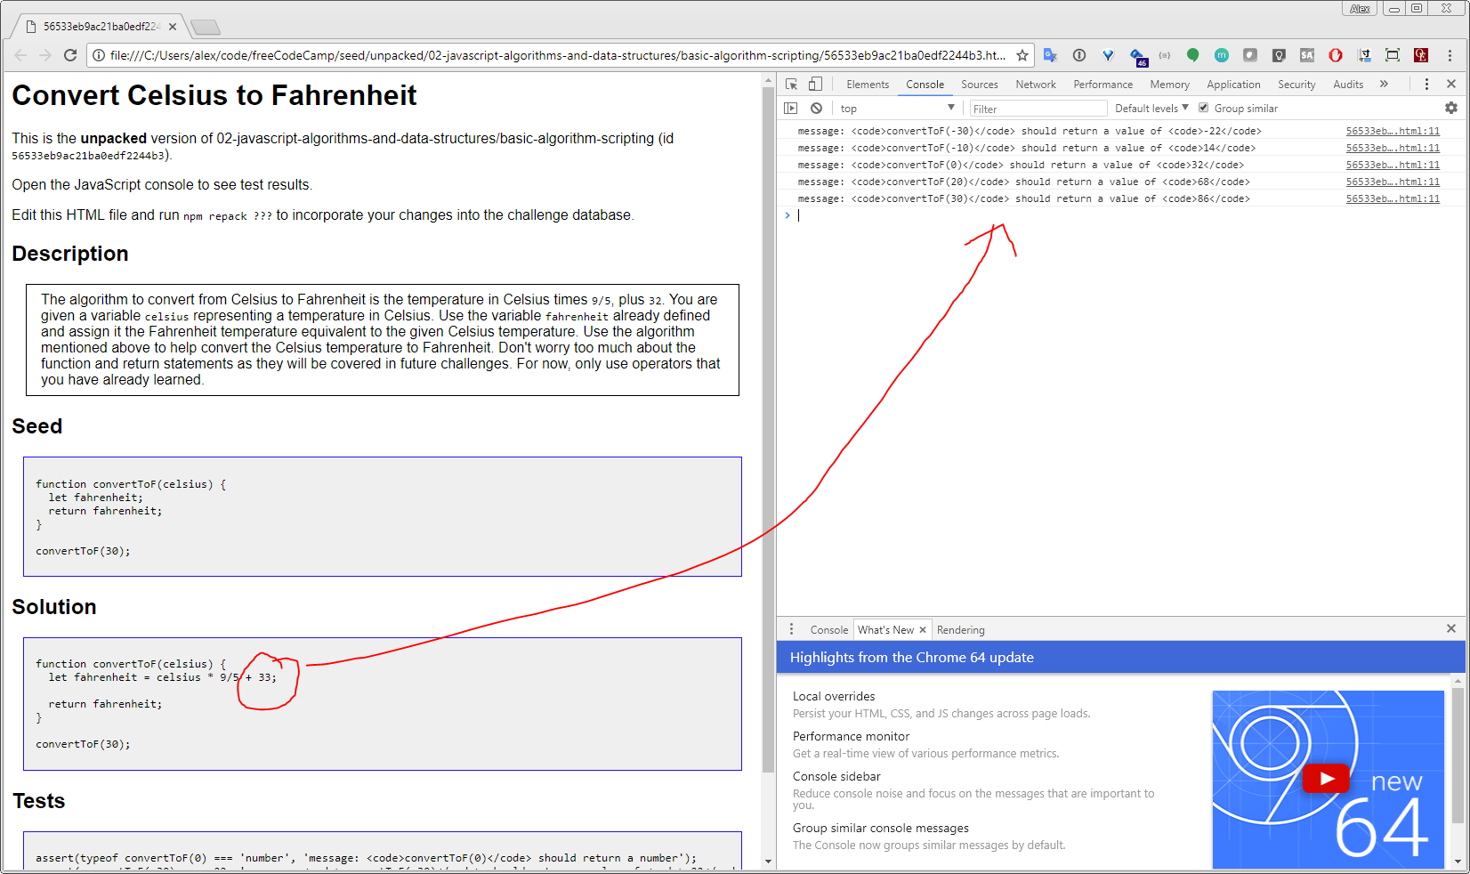Open source link for the convertToF(-30) message

click(x=1393, y=131)
